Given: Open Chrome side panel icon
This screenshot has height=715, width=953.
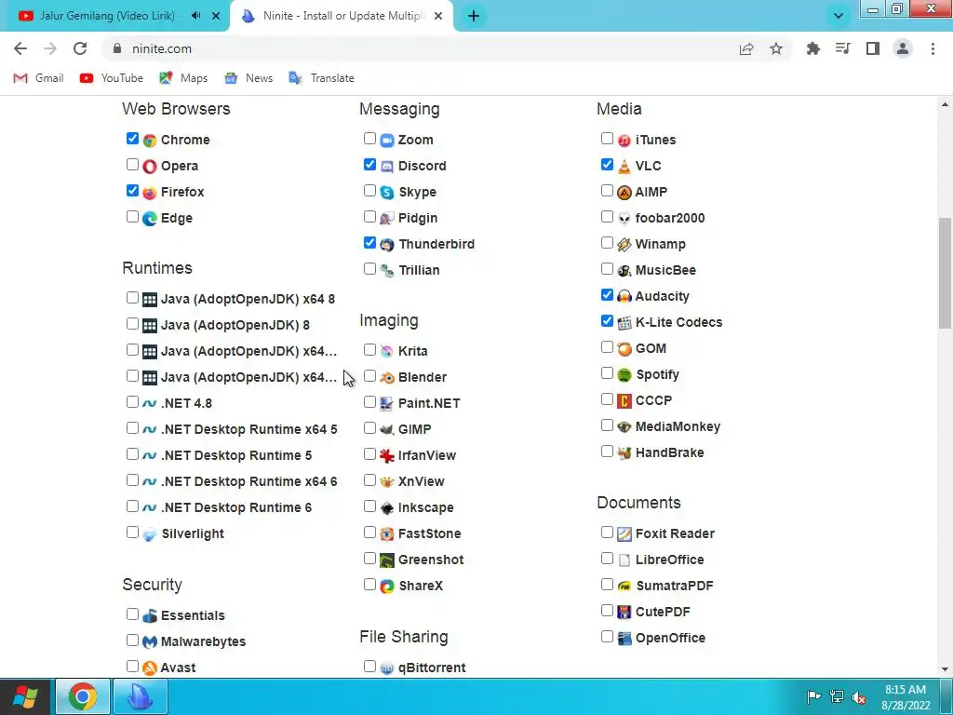Looking at the screenshot, I should click(873, 48).
